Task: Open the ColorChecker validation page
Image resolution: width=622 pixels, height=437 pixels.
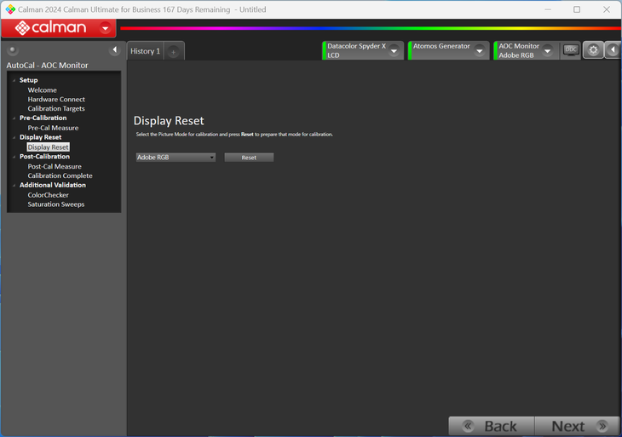Action: [48, 195]
